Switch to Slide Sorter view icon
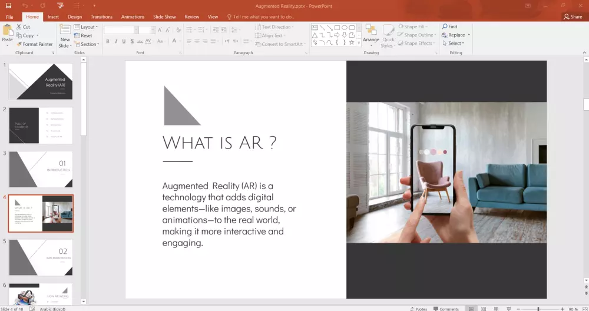The height and width of the screenshot is (311, 589). (x=484, y=309)
